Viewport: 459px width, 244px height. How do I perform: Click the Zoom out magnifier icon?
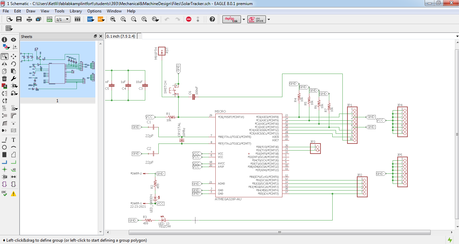click(134, 19)
